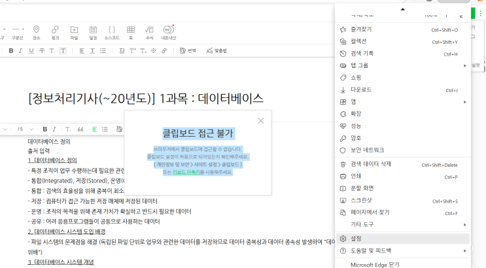Choose Microsoft Edge 닫기
The width and height of the screenshot is (486, 268).
coord(403,265)
